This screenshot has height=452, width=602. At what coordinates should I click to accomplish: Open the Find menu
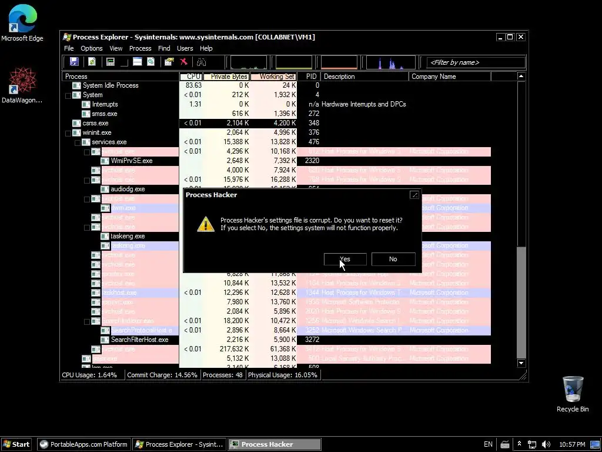[x=164, y=48]
